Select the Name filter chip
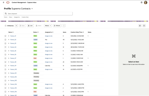 coord(6,17)
